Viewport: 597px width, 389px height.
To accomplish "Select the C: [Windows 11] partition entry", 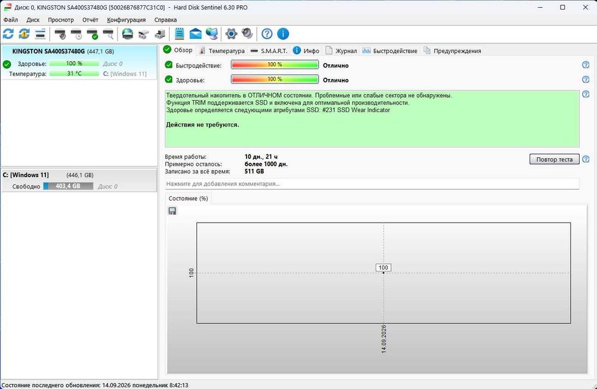I will coord(79,180).
